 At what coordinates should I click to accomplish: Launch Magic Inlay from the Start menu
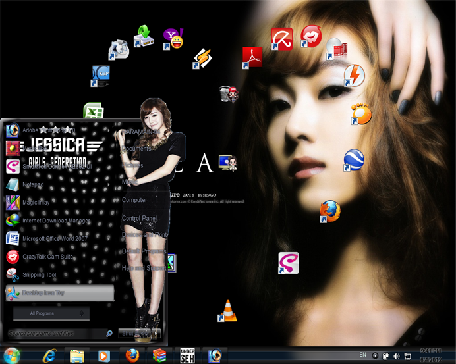58,203
